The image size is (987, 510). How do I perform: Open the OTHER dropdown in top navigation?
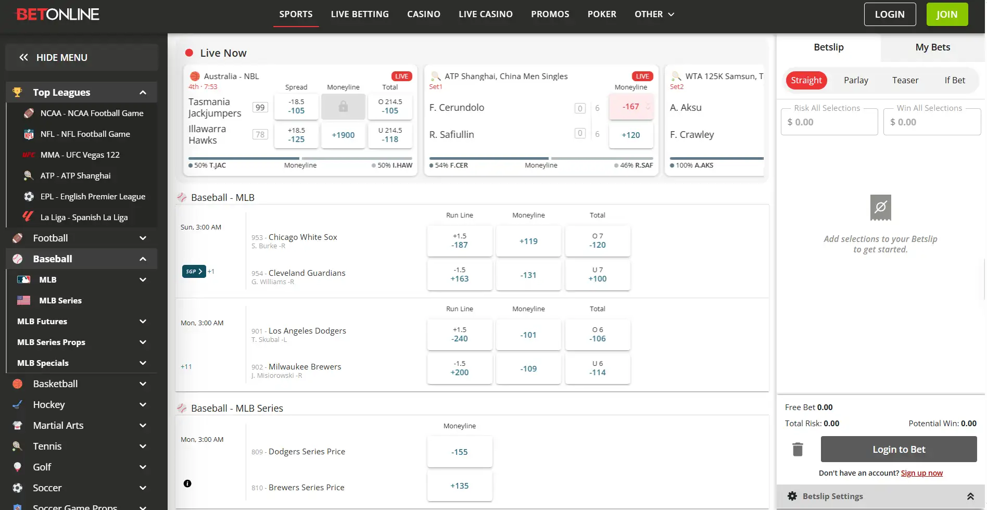pyautogui.click(x=654, y=14)
